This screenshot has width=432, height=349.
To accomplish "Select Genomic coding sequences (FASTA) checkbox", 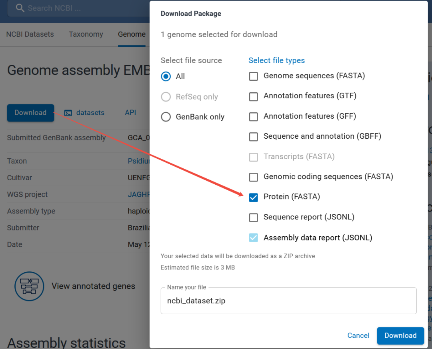I will pyautogui.click(x=253, y=177).
